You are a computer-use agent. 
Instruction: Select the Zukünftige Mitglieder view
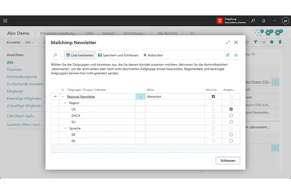click(24, 106)
